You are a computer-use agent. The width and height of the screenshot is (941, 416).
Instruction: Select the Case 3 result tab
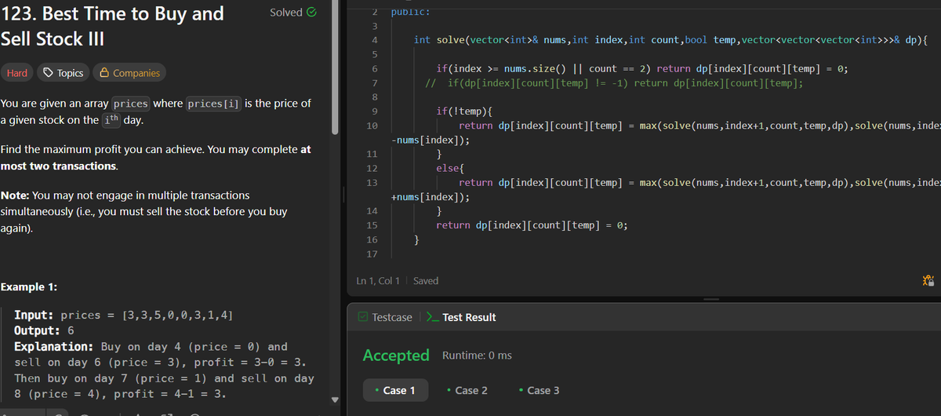tap(539, 390)
